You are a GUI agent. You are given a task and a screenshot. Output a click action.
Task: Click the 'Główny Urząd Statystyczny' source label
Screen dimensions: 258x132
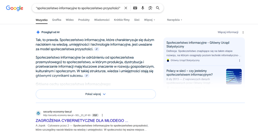coord(185,60)
